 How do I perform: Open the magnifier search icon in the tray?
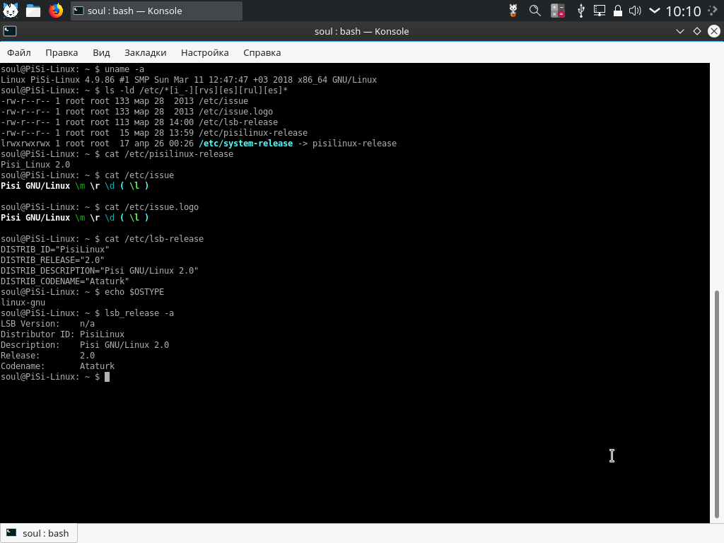[x=535, y=11]
